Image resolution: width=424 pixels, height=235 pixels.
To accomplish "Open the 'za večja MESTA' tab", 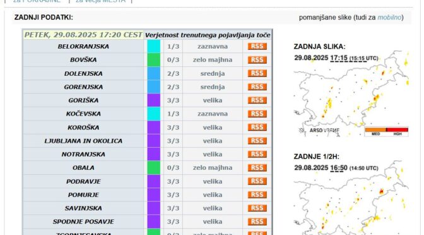I will 100,1.
